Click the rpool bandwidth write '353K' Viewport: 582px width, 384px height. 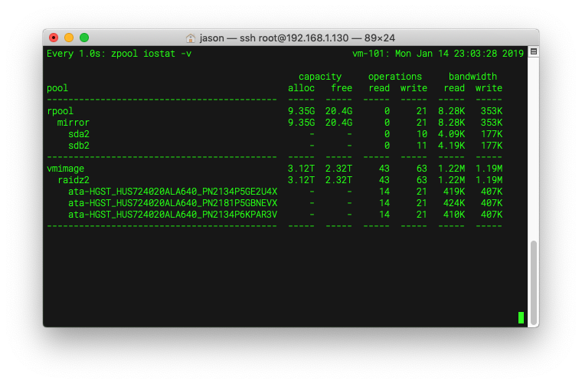tap(492, 111)
